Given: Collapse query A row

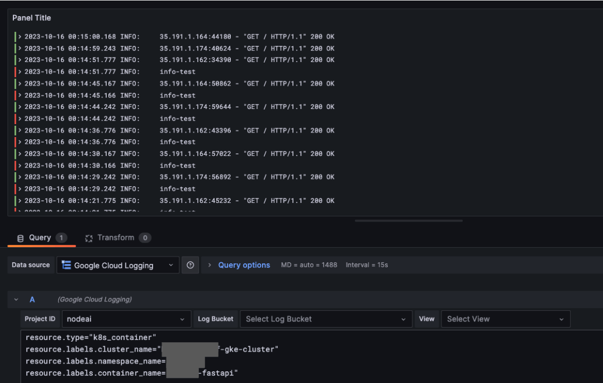Looking at the screenshot, I should [x=16, y=300].
